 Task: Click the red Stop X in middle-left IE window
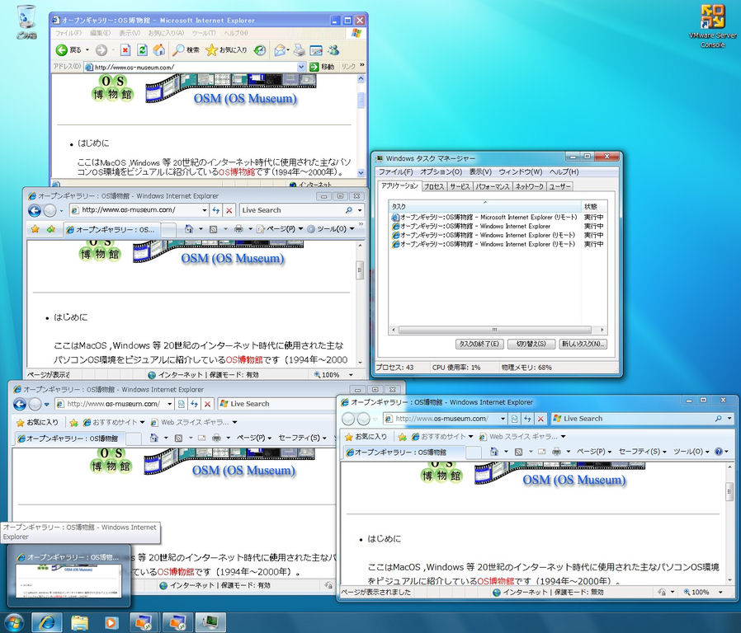(229, 210)
